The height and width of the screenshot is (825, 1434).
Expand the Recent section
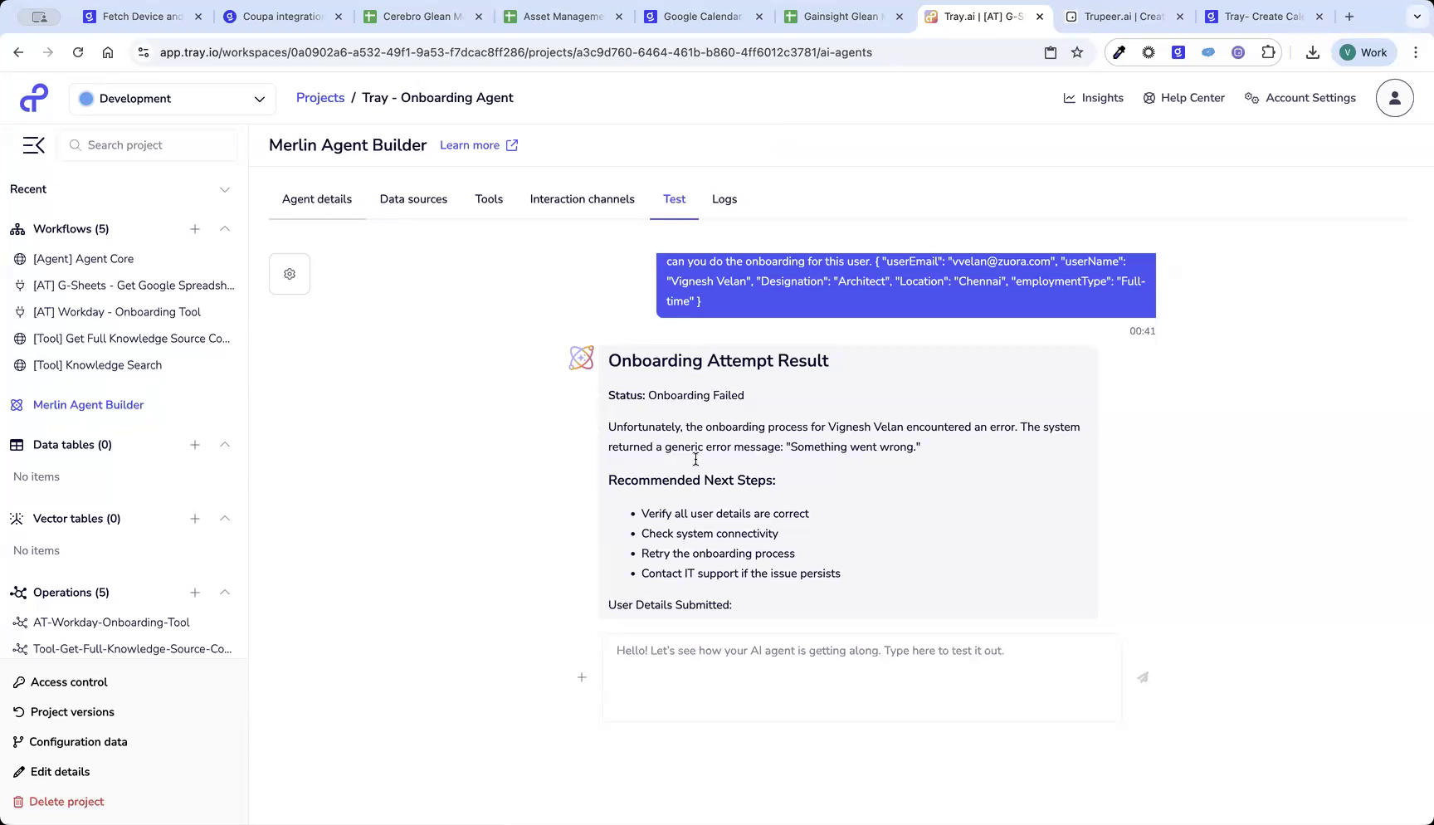pos(225,189)
